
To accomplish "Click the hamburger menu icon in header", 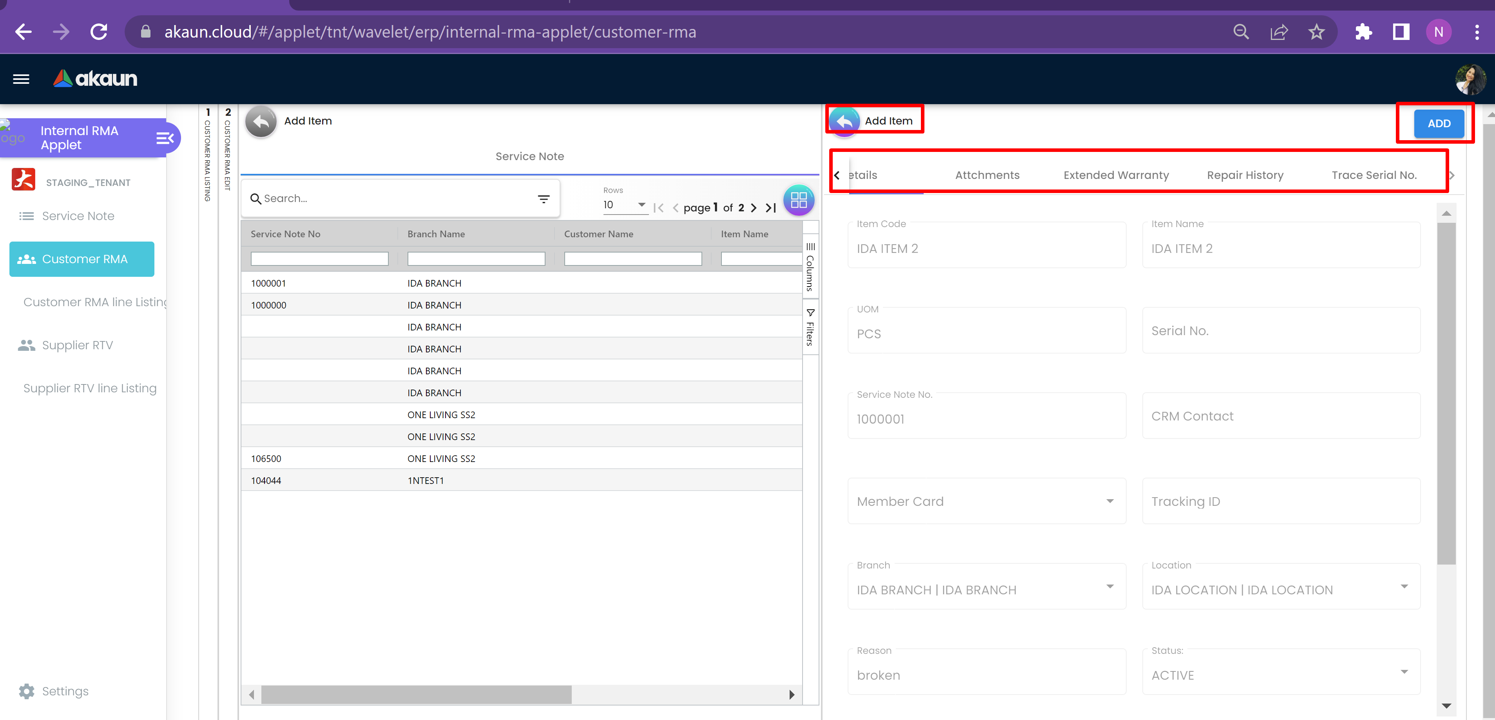I will [x=21, y=79].
